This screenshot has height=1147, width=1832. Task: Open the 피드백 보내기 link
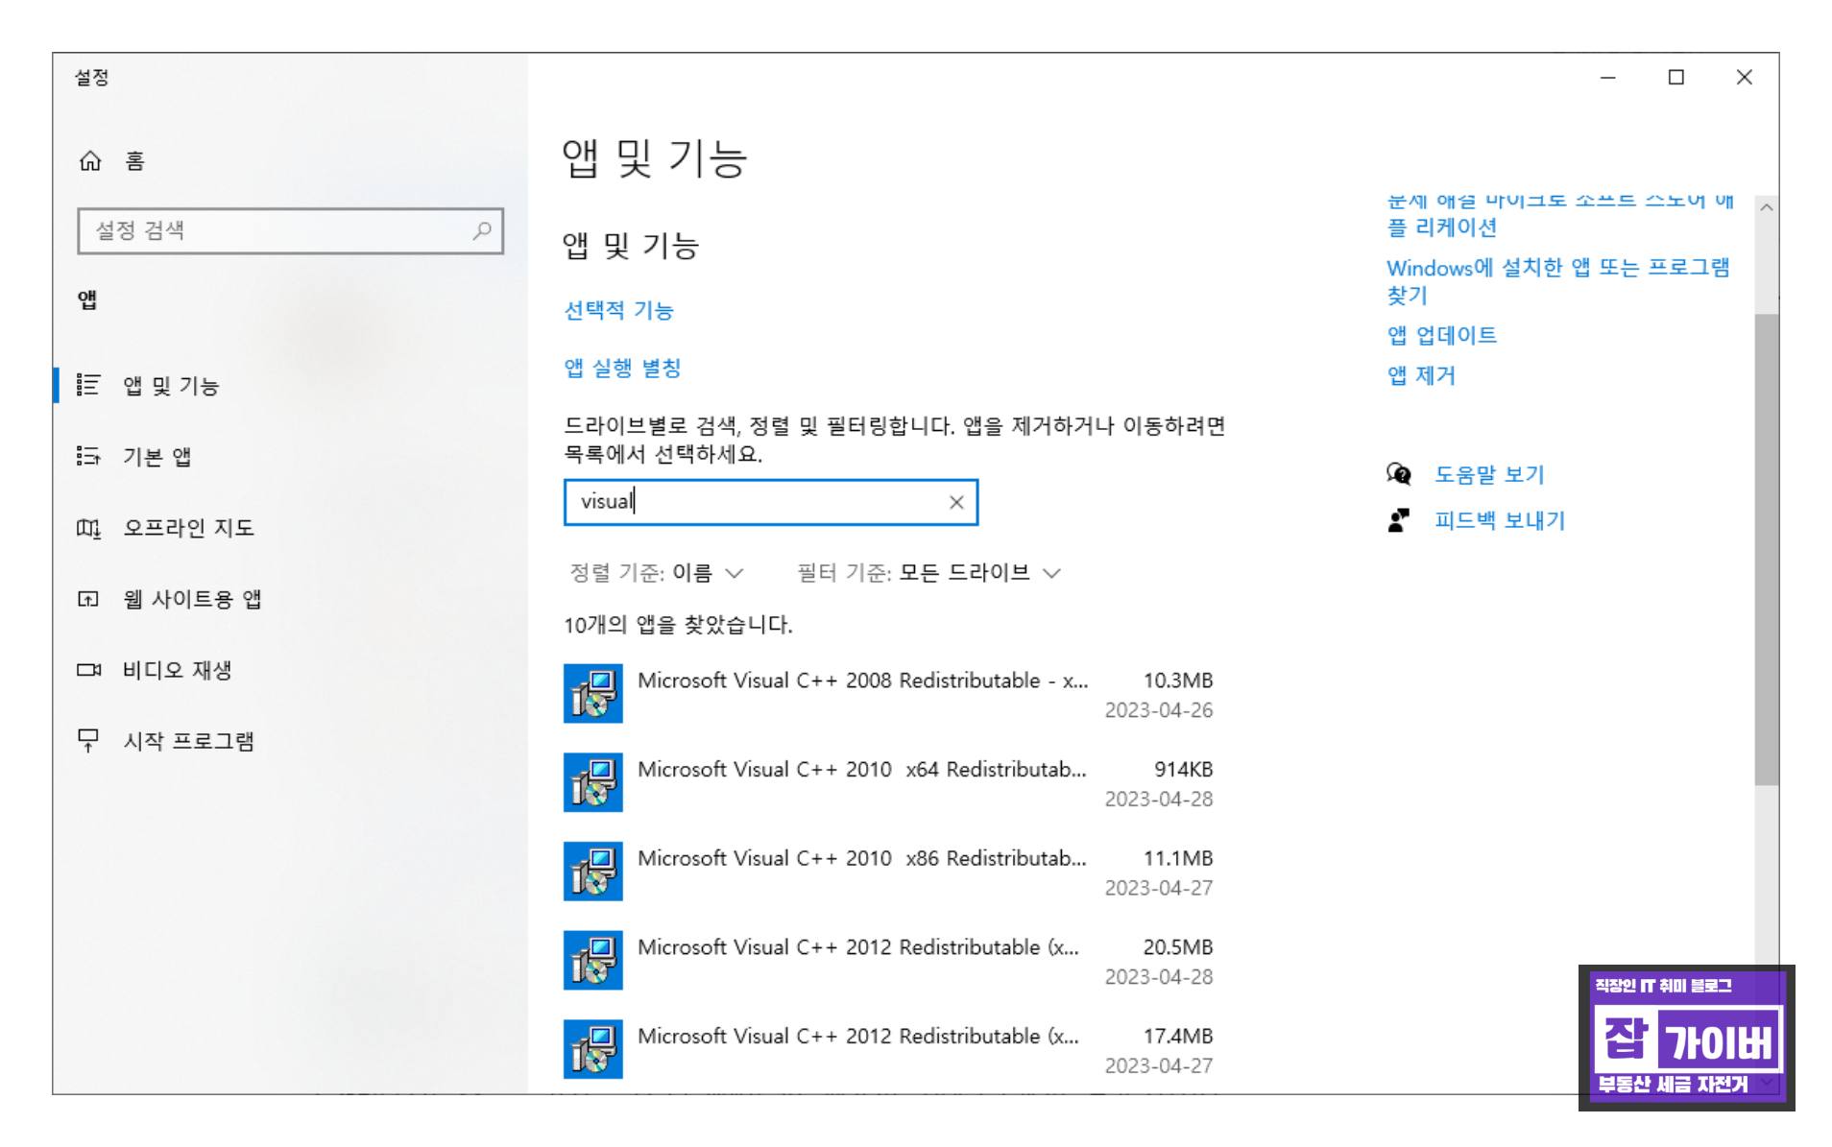(x=1500, y=520)
